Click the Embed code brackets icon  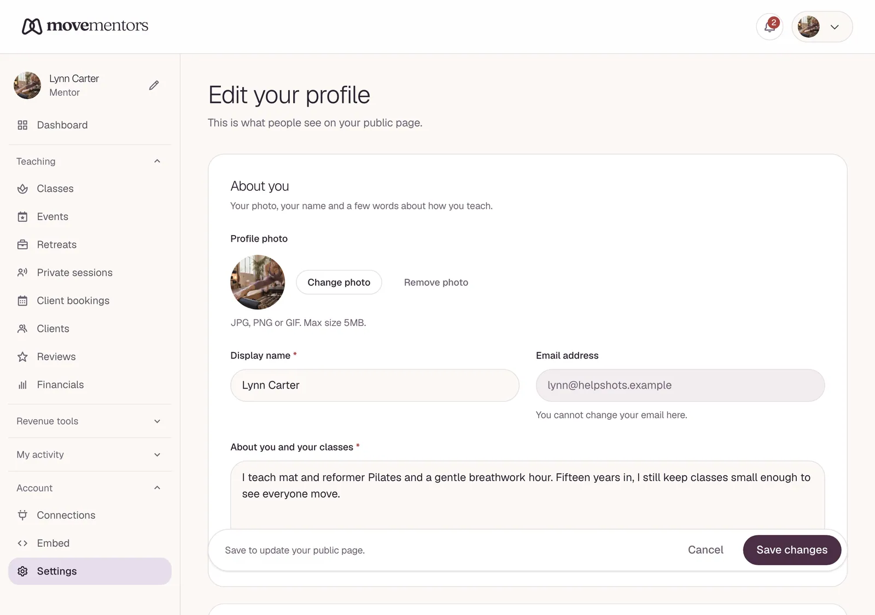(22, 543)
